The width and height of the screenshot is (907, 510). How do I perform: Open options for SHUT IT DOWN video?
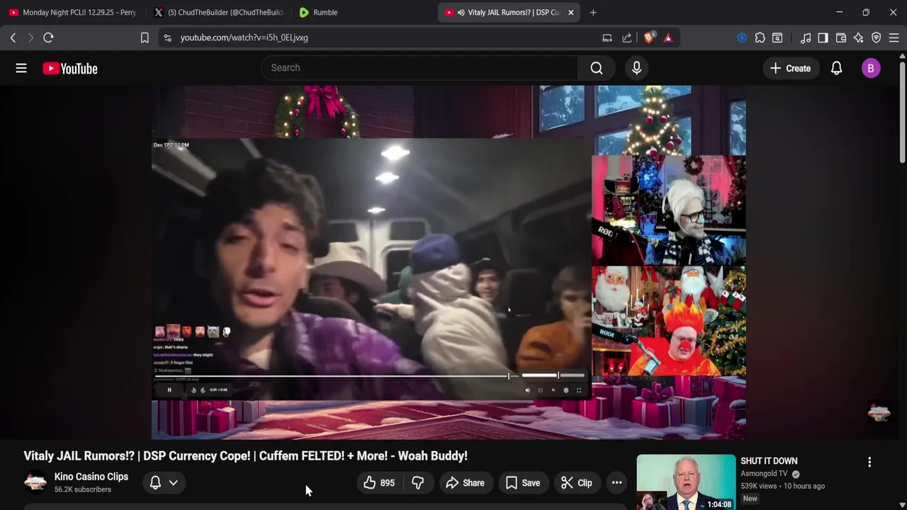(x=869, y=462)
